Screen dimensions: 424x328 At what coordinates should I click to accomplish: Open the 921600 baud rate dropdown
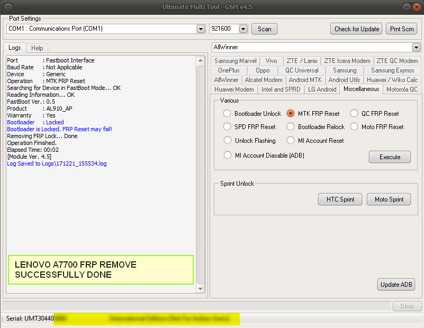coord(243,29)
